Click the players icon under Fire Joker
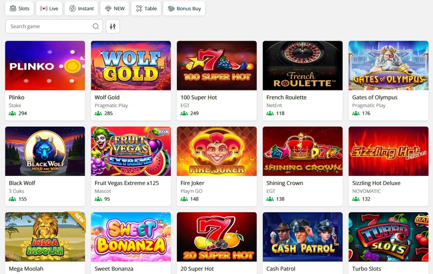The width and height of the screenshot is (433, 274). [185, 199]
